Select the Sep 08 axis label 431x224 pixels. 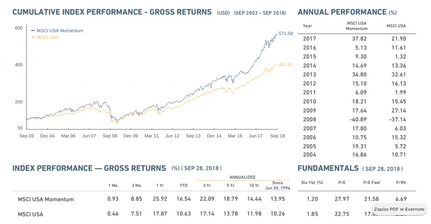(x=110, y=136)
